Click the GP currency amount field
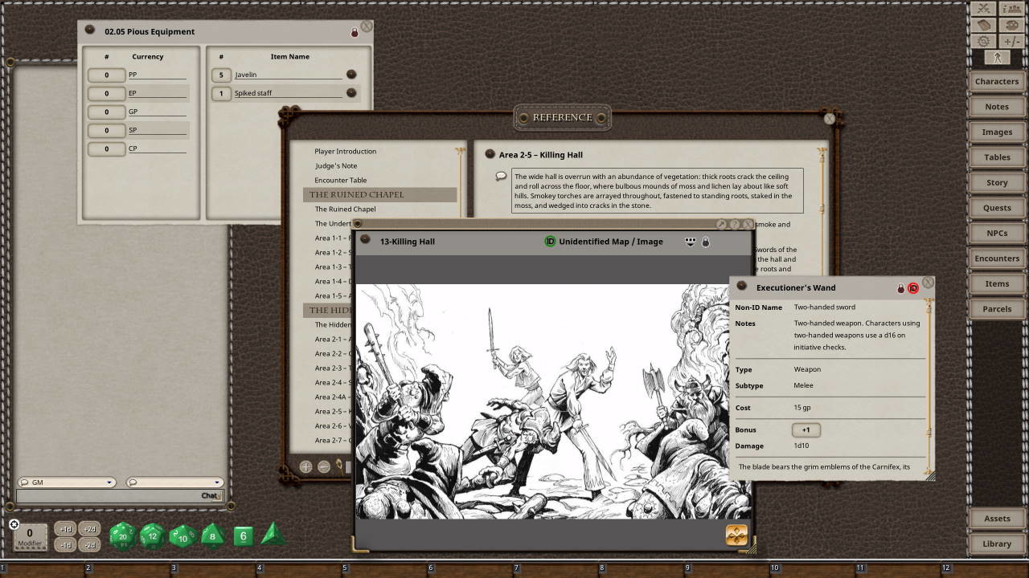Screen dimensions: 1029x578 pos(106,112)
